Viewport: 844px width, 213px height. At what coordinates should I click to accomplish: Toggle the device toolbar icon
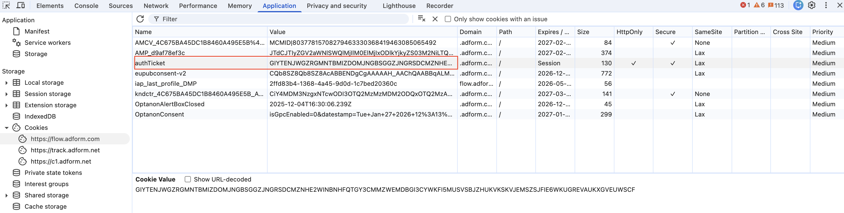point(21,5)
